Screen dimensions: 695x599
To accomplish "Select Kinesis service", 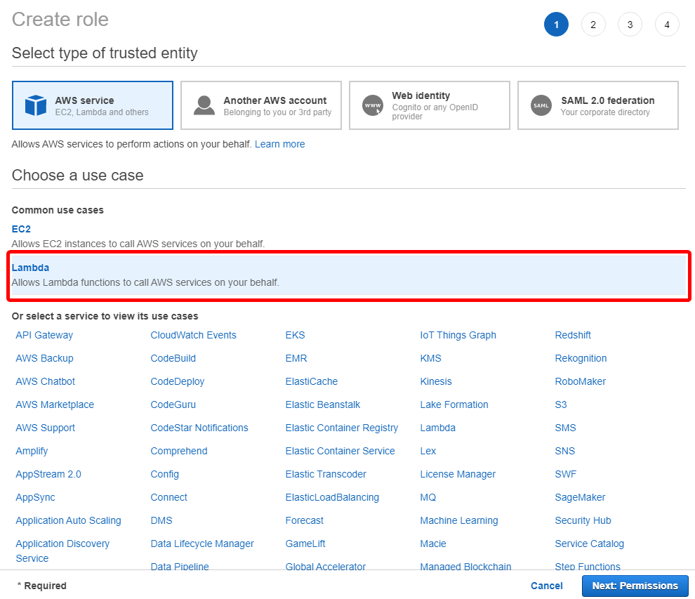I will click(436, 381).
